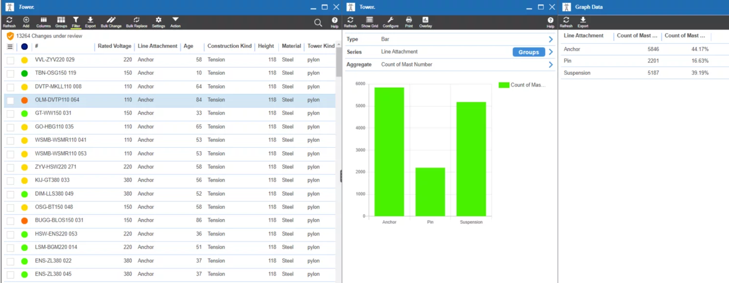Open the Columns chooser
The height and width of the screenshot is (283, 729).
point(43,22)
